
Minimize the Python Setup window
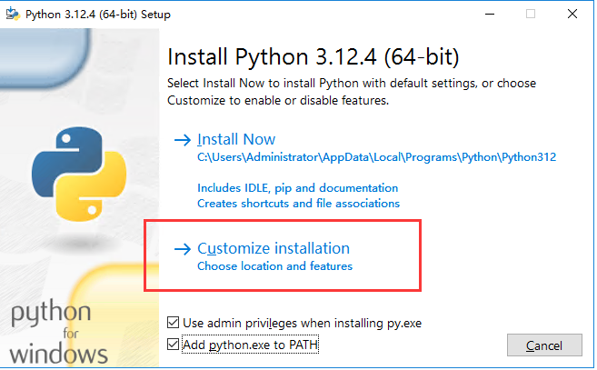(x=490, y=15)
